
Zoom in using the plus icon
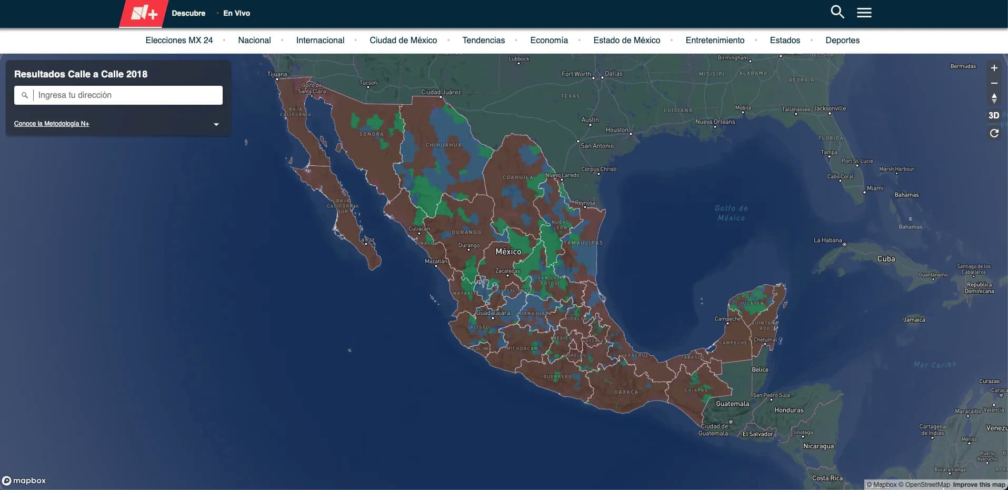point(994,67)
